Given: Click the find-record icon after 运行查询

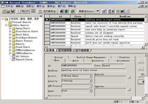Looking at the screenshot, I should (x=62, y=11).
